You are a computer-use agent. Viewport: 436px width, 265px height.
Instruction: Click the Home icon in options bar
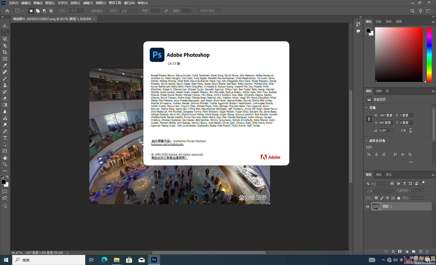pyautogui.click(x=7, y=11)
